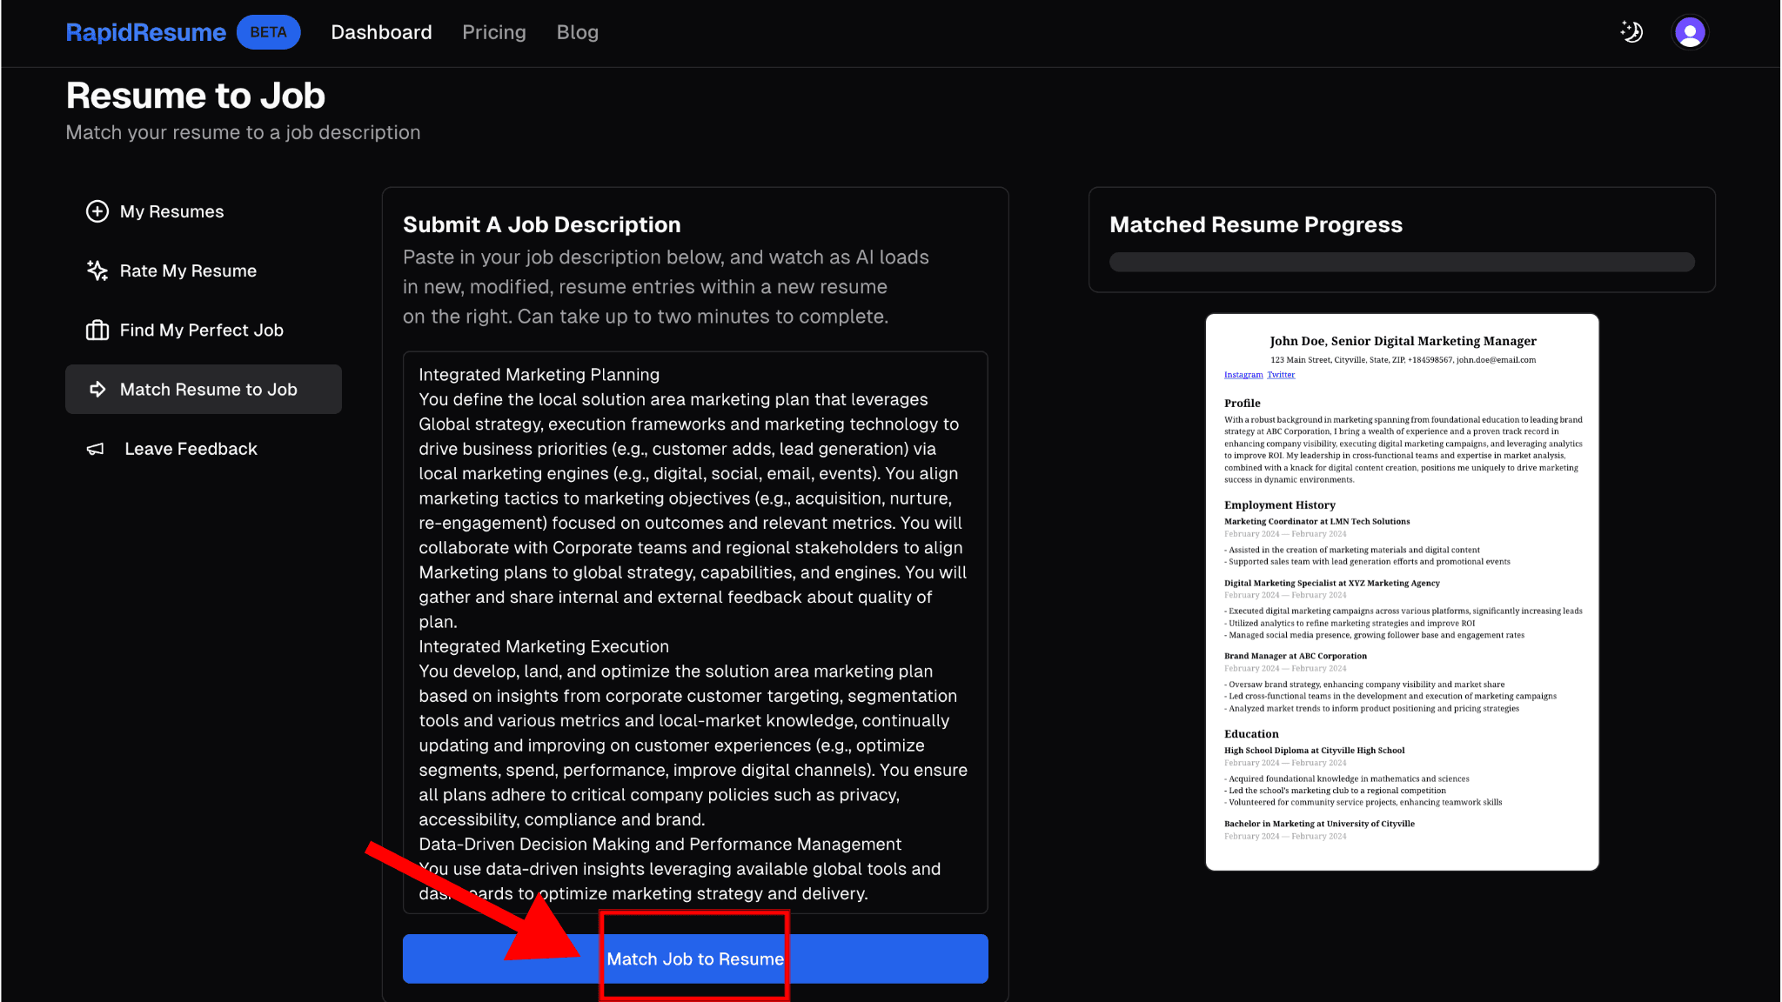This screenshot has height=1002, width=1782.
Task: Click the megaphone icon for Leave Feedback
Action: tap(96, 449)
